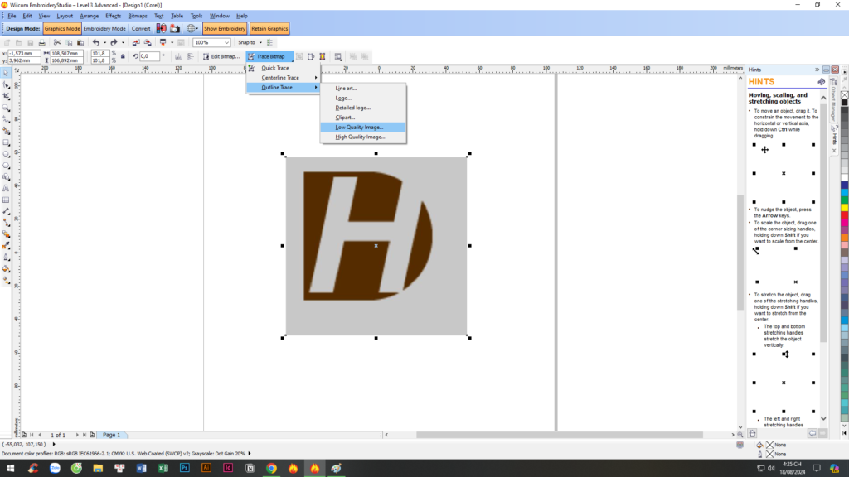
Task: Click the Zoom to fit magnifier icon in the bottom corner
Action: (740, 435)
